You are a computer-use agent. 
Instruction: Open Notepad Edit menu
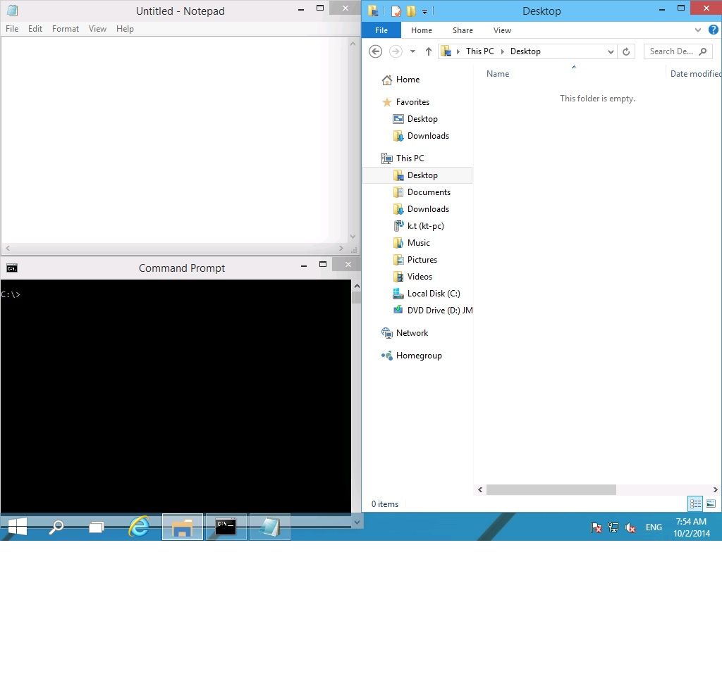coord(35,28)
